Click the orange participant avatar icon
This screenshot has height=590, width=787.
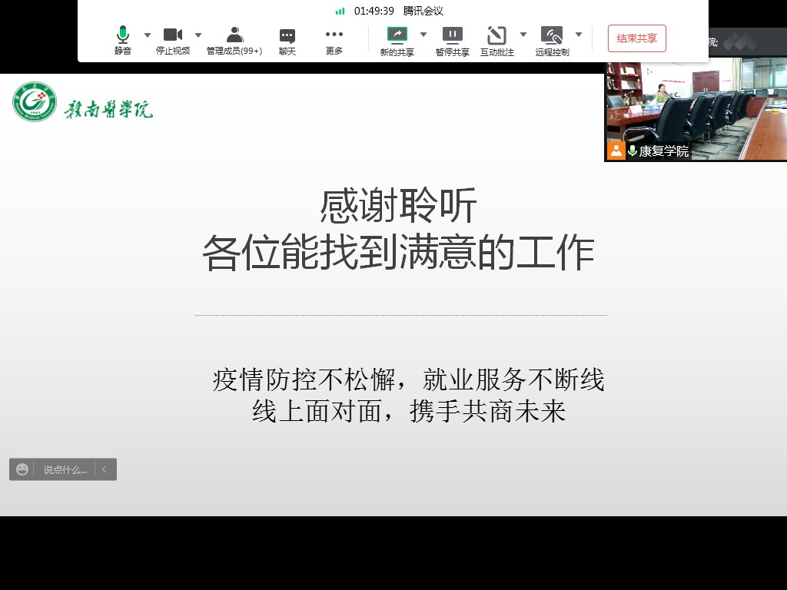coord(616,151)
